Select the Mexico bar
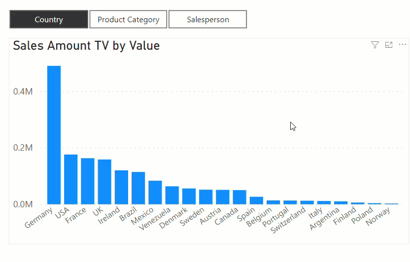 coord(155,193)
